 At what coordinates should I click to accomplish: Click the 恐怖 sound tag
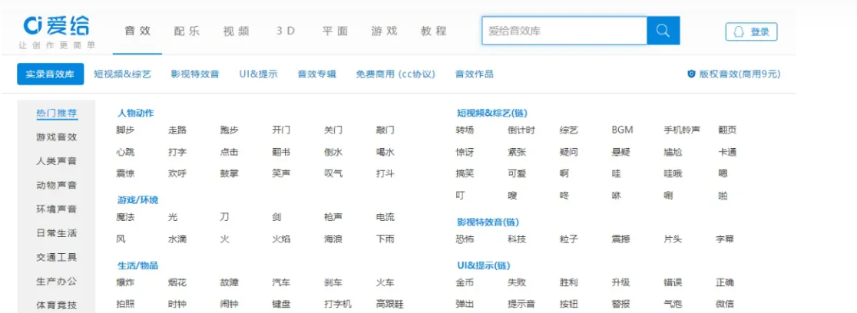pos(465,239)
